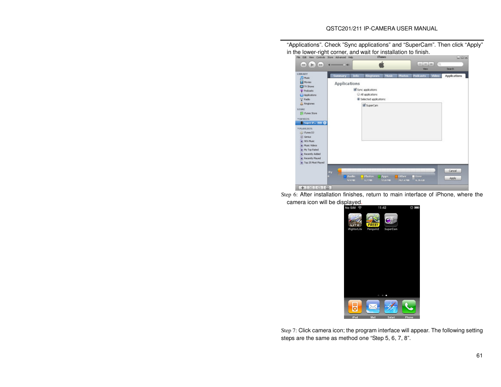
Task: Eject the connected iPhone device
Action: click(325, 123)
